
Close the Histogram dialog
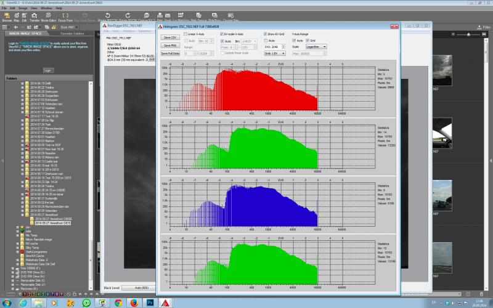[x=394, y=26]
